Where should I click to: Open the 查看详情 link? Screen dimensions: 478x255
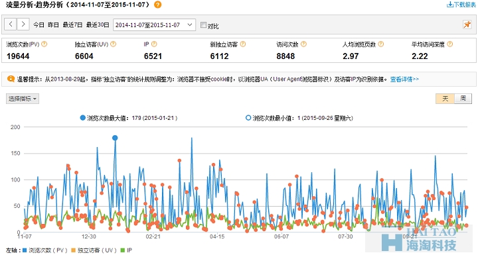(404, 79)
